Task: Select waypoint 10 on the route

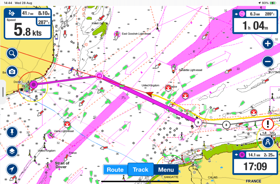Action: [x=99, y=76]
